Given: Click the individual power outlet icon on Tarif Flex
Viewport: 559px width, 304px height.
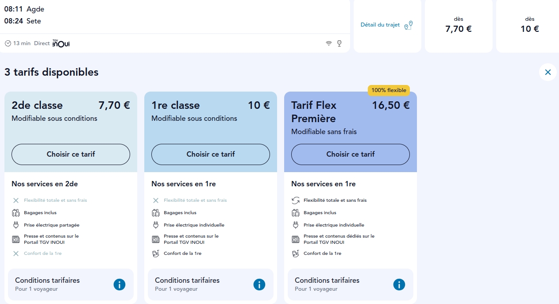Looking at the screenshot, I should tap(295, 224).
